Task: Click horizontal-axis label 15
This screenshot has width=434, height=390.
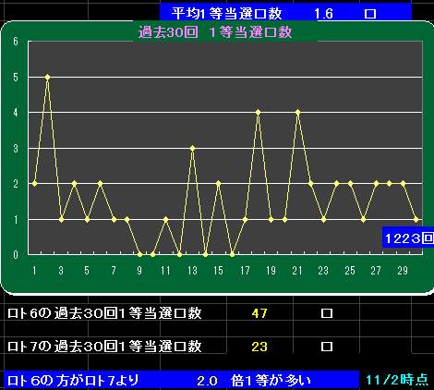Action: point(218,271)
